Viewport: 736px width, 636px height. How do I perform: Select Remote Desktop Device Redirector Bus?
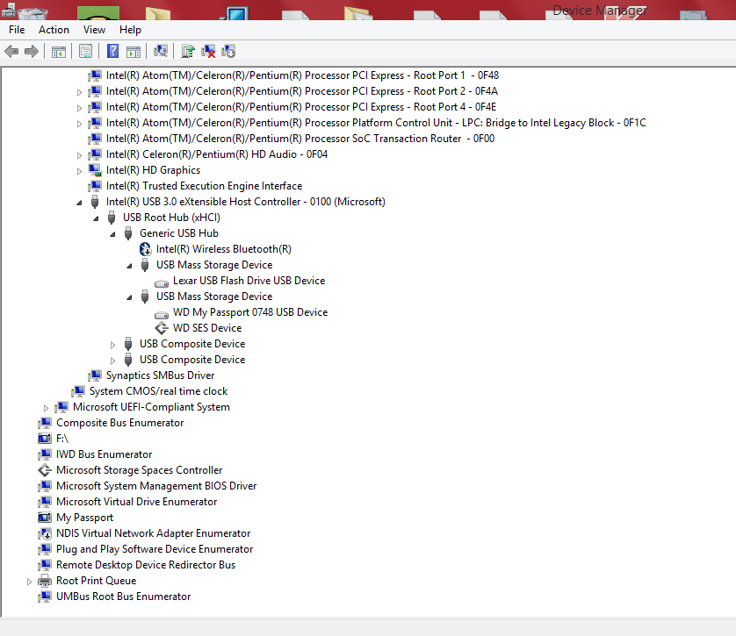point(146,565)
